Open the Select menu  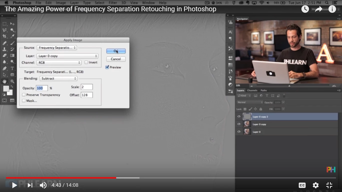[99, 3]
